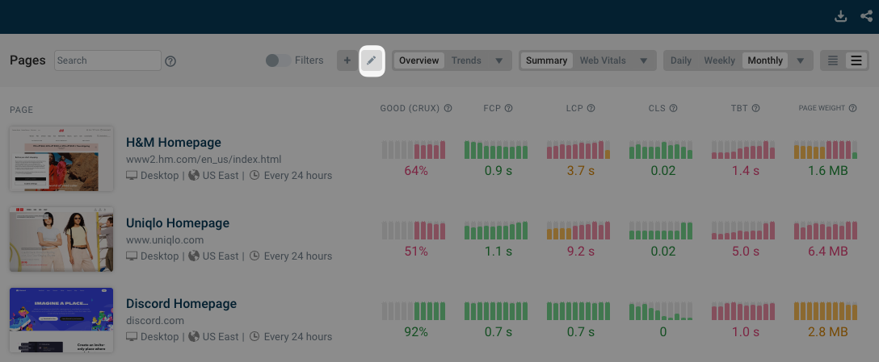
Task: Click the Uniqlo Homepage screenshot thumbnail
Action: pyautogui.click(x=61, y=239)
